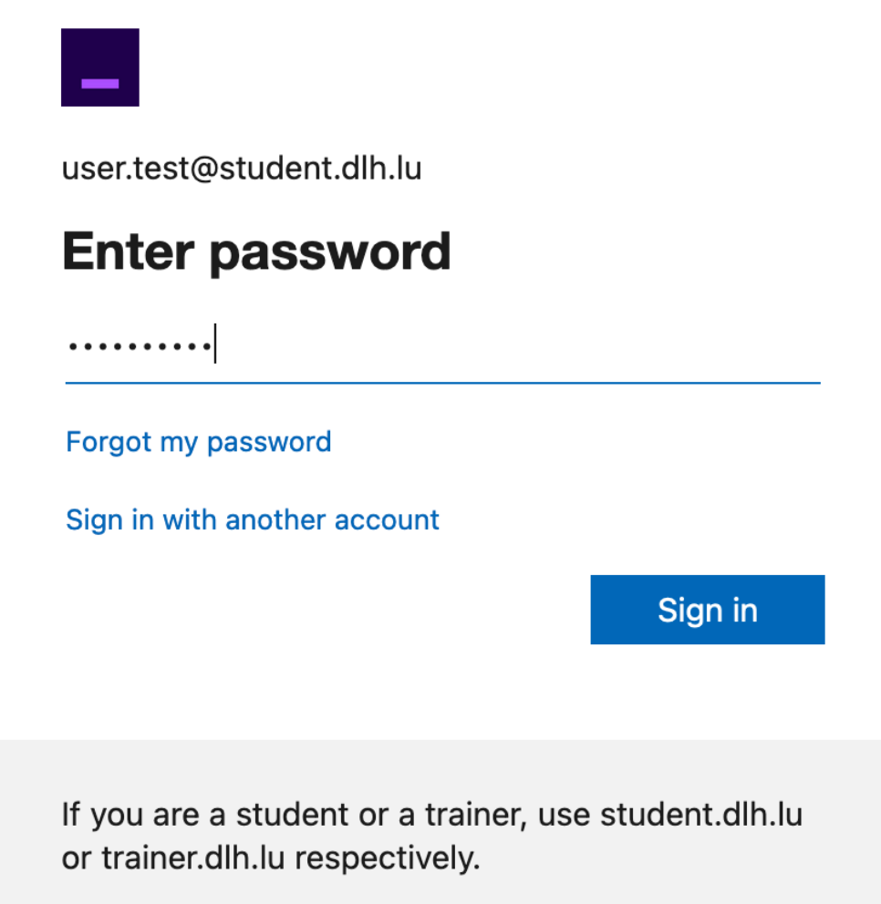
Task: Click "another account" in the sign-in link
Action: [x=332, y=520]
